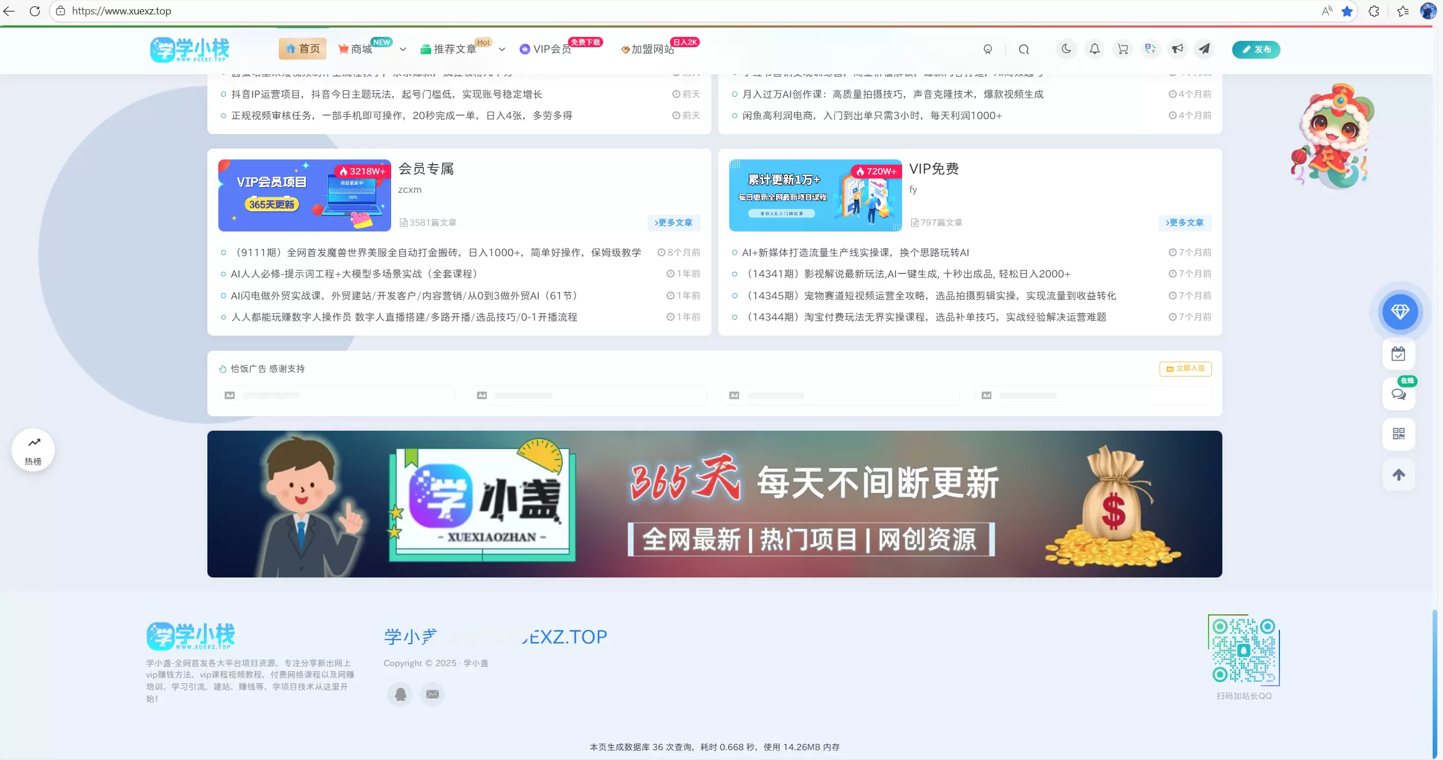View site info lock icon in address bar
Screen dimensions: 1443x760
click(60, 11)
